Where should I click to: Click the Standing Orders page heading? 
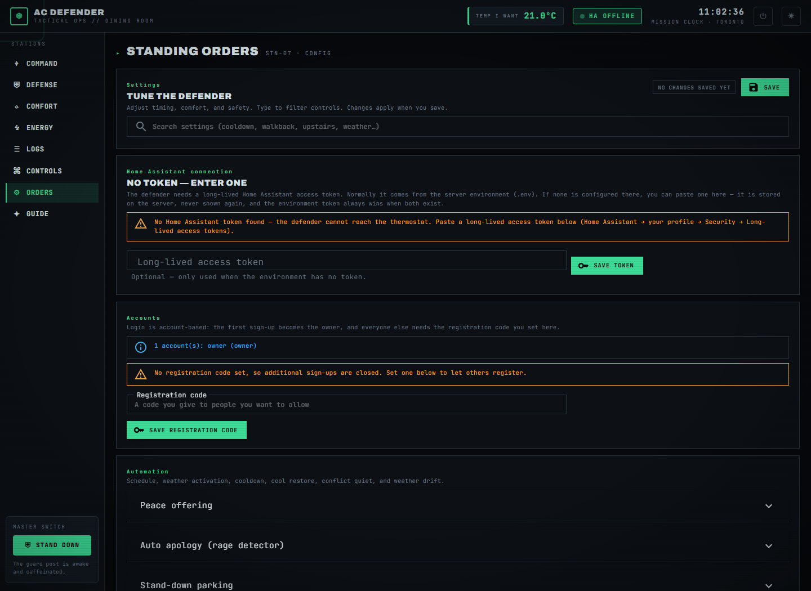point(193,51)
